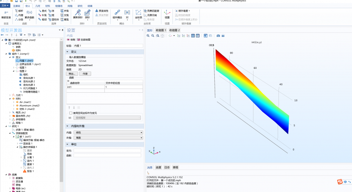Switch to the 网格 ribbon tab
The width and height of the screenshot is (352, 192).
coord(70,6)
